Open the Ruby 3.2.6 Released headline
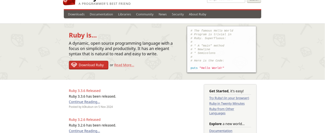Image resolution: width=325 pixels, height=133 pixels. pyautogui.click(x=84, y=120)
